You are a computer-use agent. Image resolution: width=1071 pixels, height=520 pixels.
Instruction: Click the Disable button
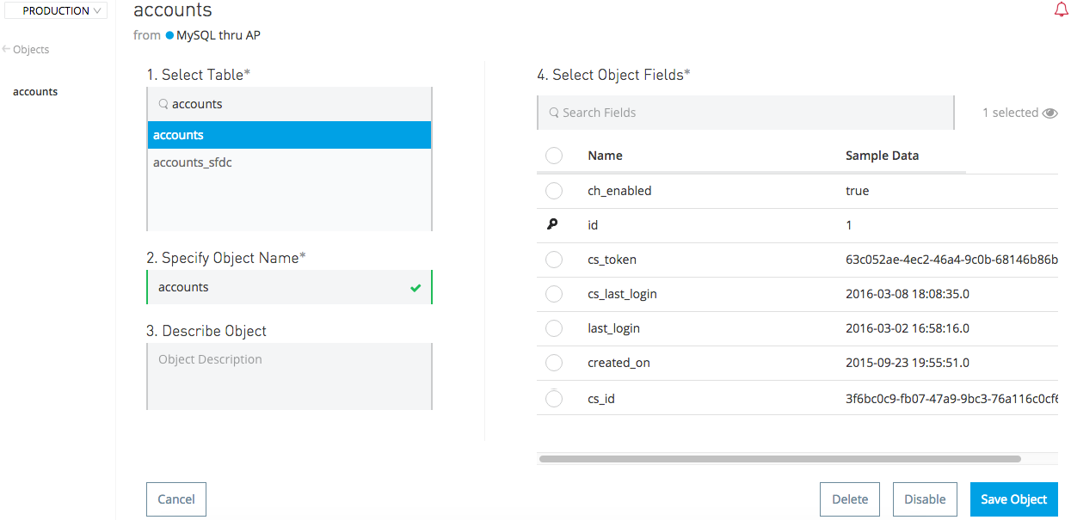(x=925, y=499)
